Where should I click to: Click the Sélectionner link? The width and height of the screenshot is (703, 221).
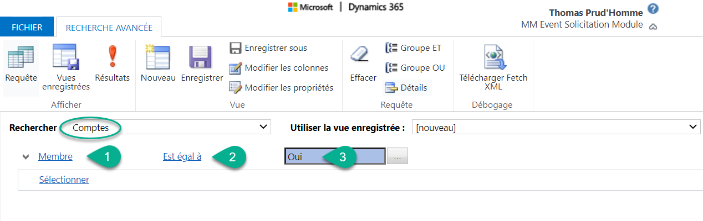(x=64, y=180)
